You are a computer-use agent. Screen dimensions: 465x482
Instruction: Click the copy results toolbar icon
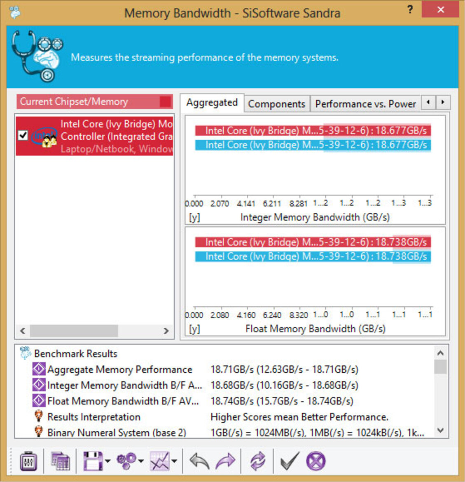tap(61, 461)
